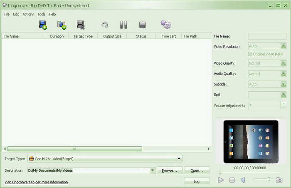Click the horizontal scrollbar thumb of file list
The height and width of the screenshot is (188, 291).
[74, 149]
